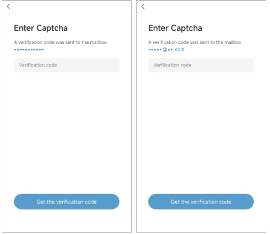Tap the back arrow on the right screen
270x234 pixels.
point(143,6)
